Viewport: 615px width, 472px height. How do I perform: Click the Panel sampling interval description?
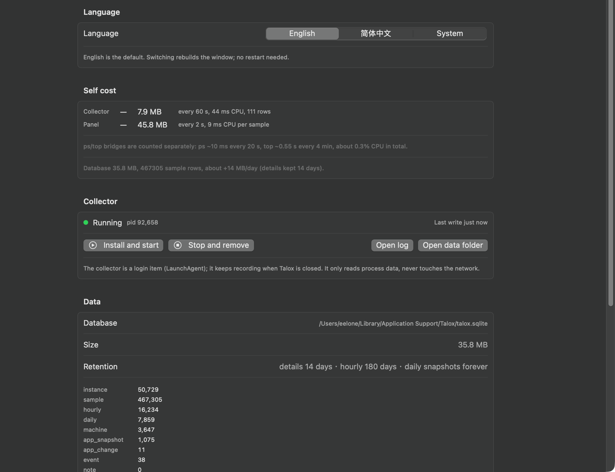(224, 125)
